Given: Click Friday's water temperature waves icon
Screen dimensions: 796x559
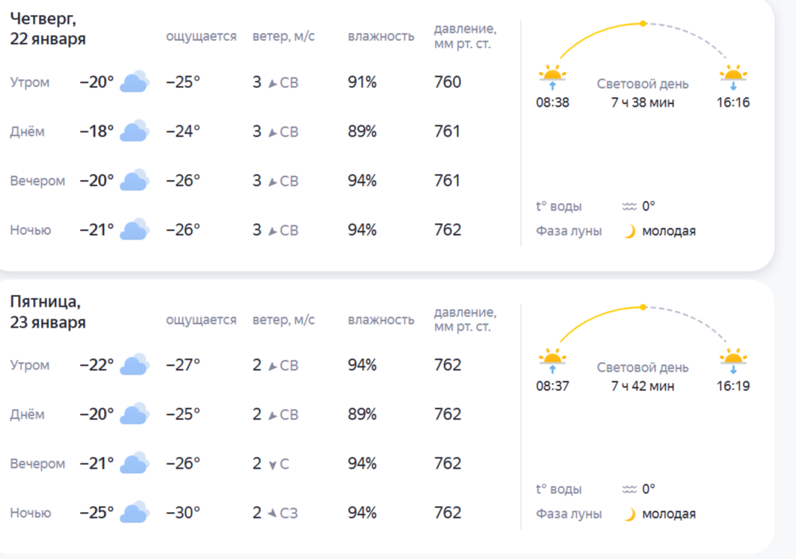Looking at the screenshot, I should [x=629, y=490].
